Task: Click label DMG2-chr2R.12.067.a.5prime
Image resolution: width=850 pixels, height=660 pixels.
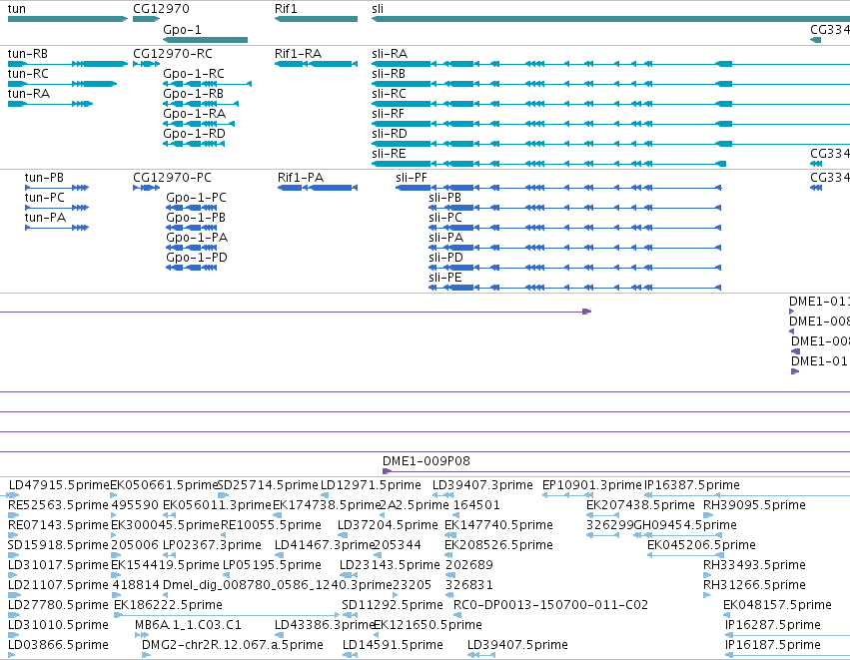Action: tap(233, 646)
